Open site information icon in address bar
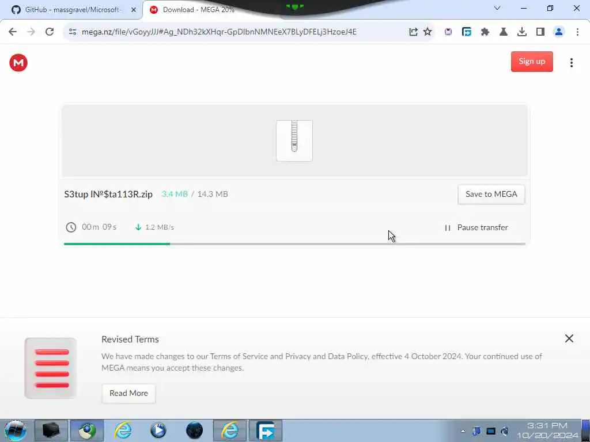Image resolution: width=590 pixels, height=442 pixels. (x=73, y=32)
